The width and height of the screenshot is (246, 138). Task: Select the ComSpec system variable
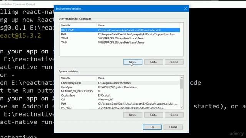click(x=120, y=87)
